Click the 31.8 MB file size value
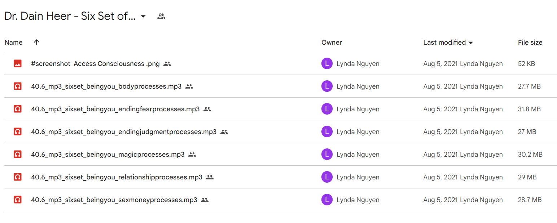Viewport: 557px width, 223px height. (x=529, y=109)
